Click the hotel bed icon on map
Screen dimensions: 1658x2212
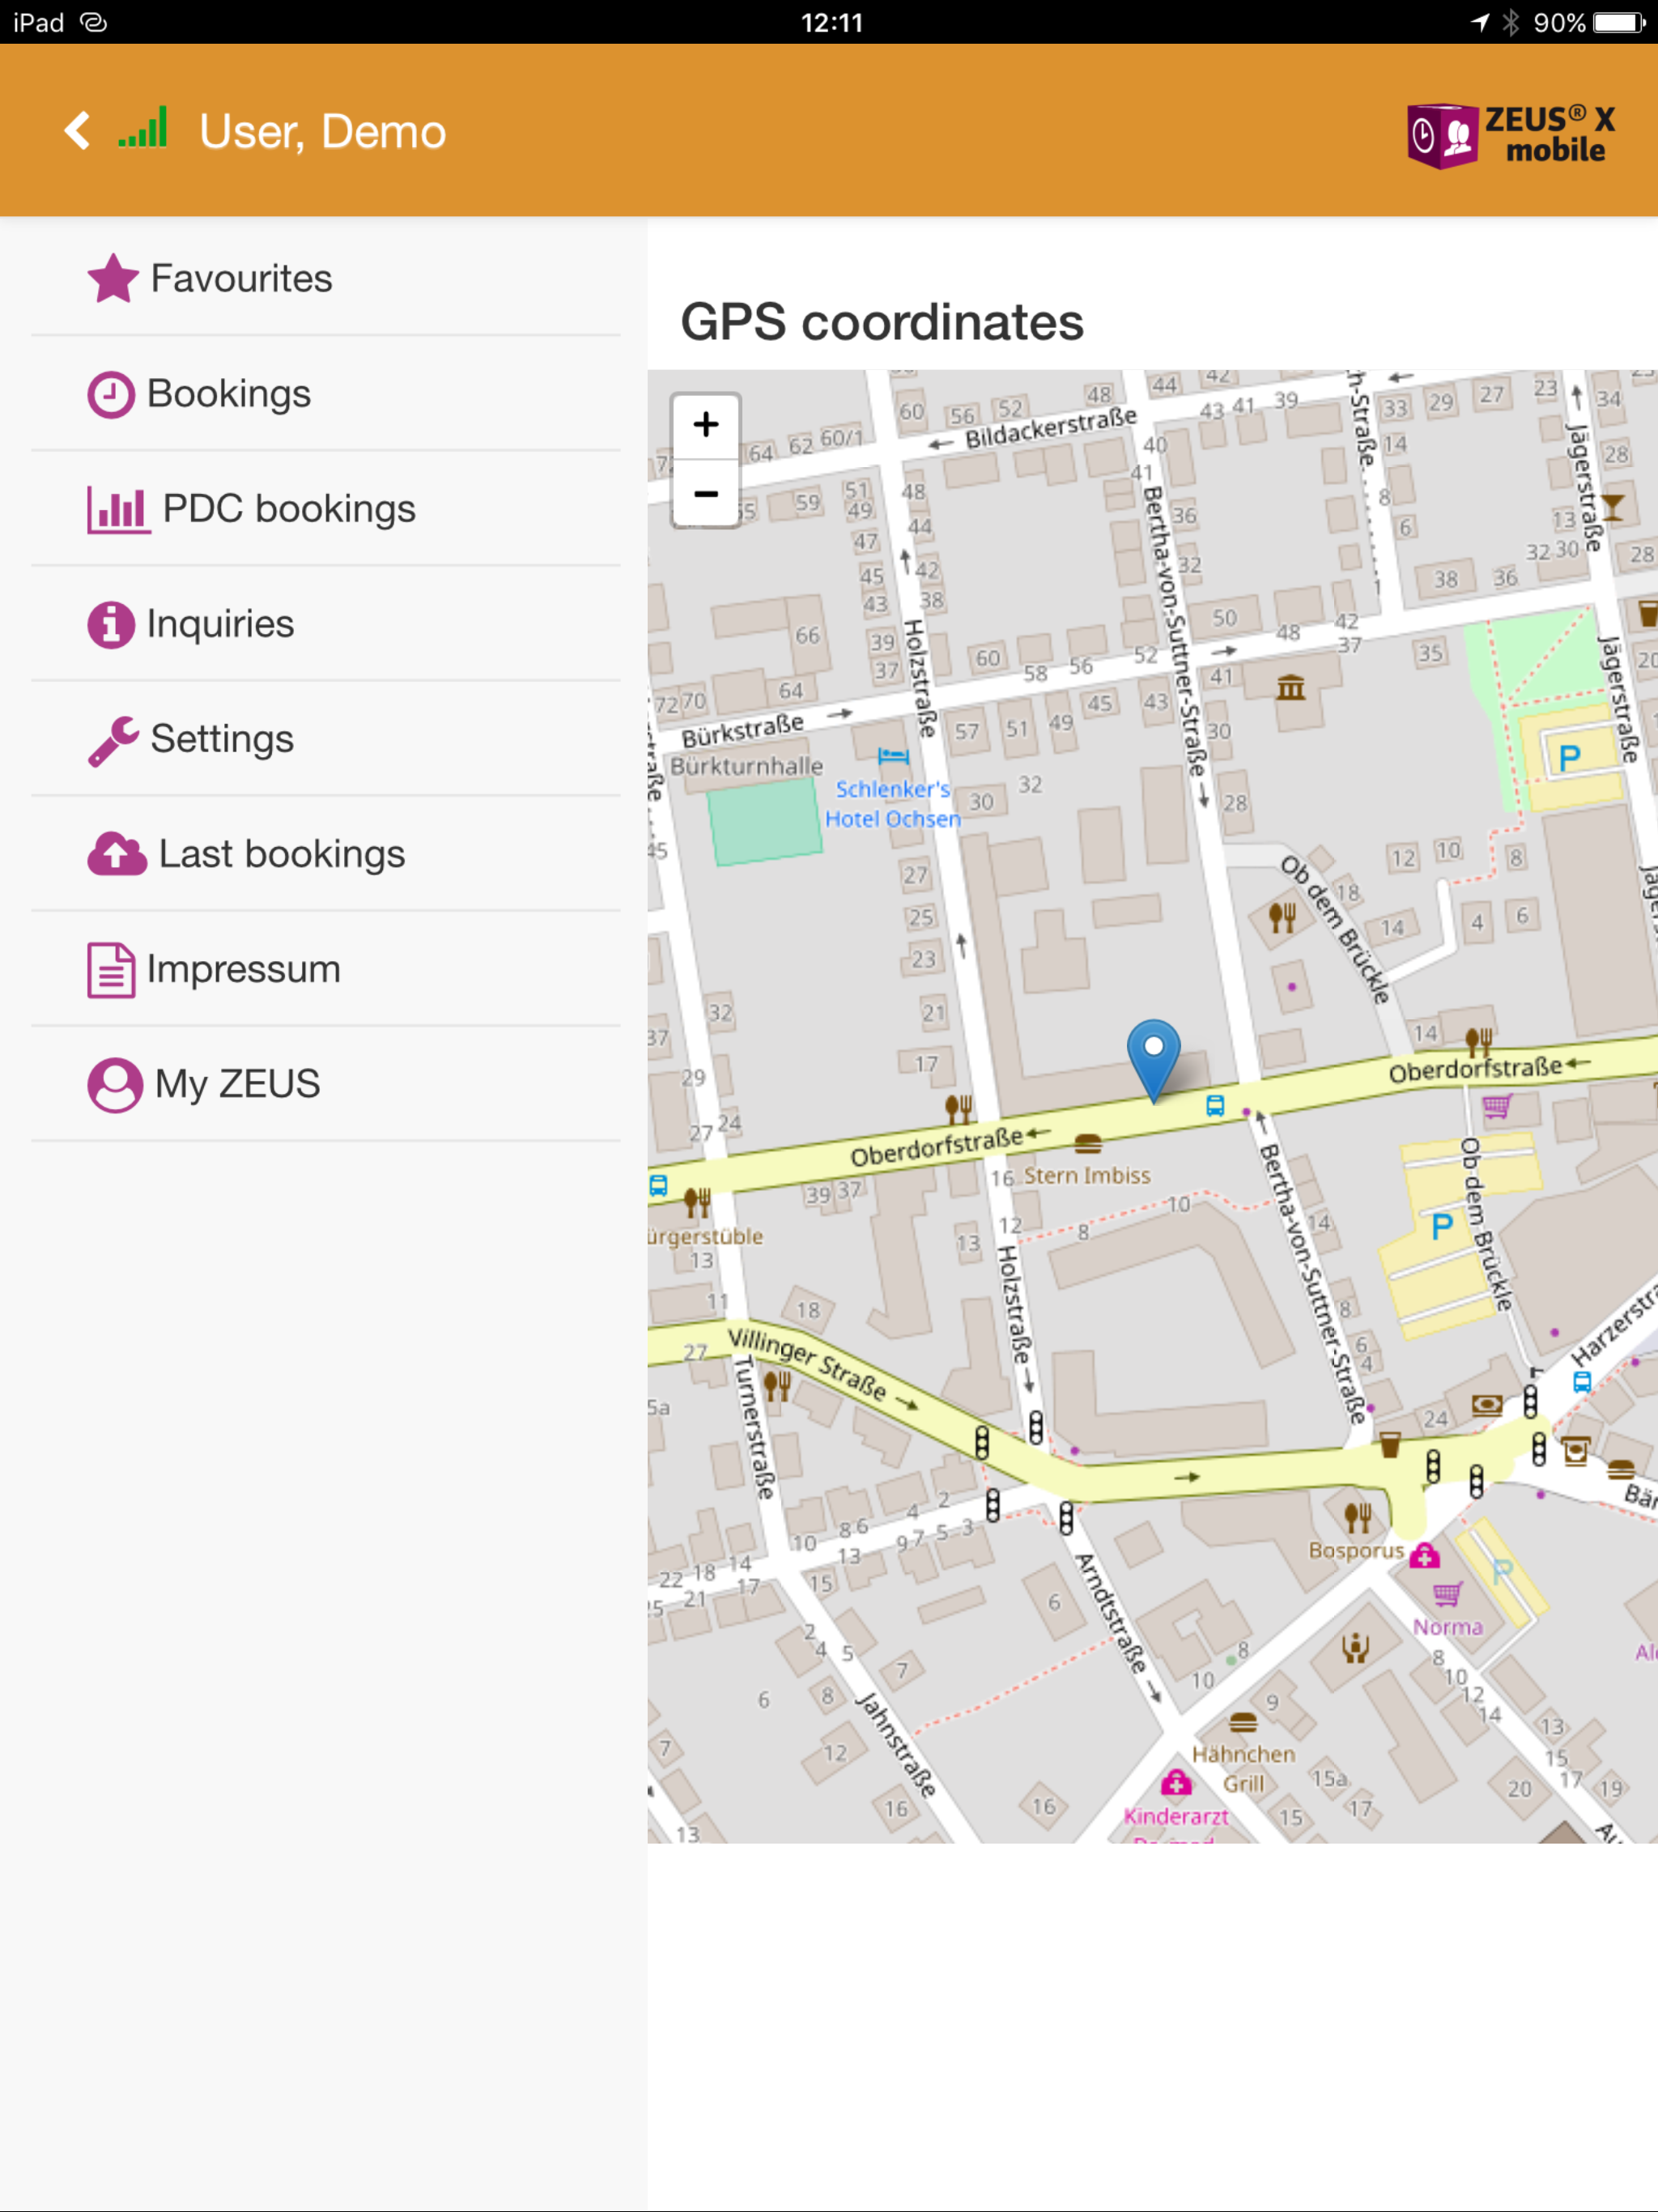coord(893,756)
